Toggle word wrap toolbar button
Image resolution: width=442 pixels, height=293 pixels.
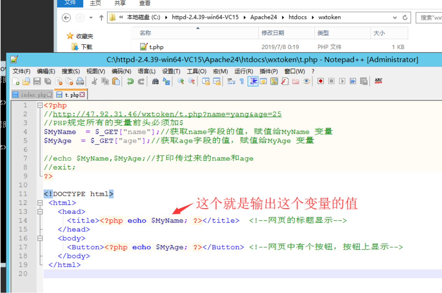(231, 82)
